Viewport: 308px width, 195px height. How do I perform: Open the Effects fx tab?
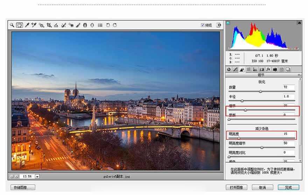pos(268,69)
